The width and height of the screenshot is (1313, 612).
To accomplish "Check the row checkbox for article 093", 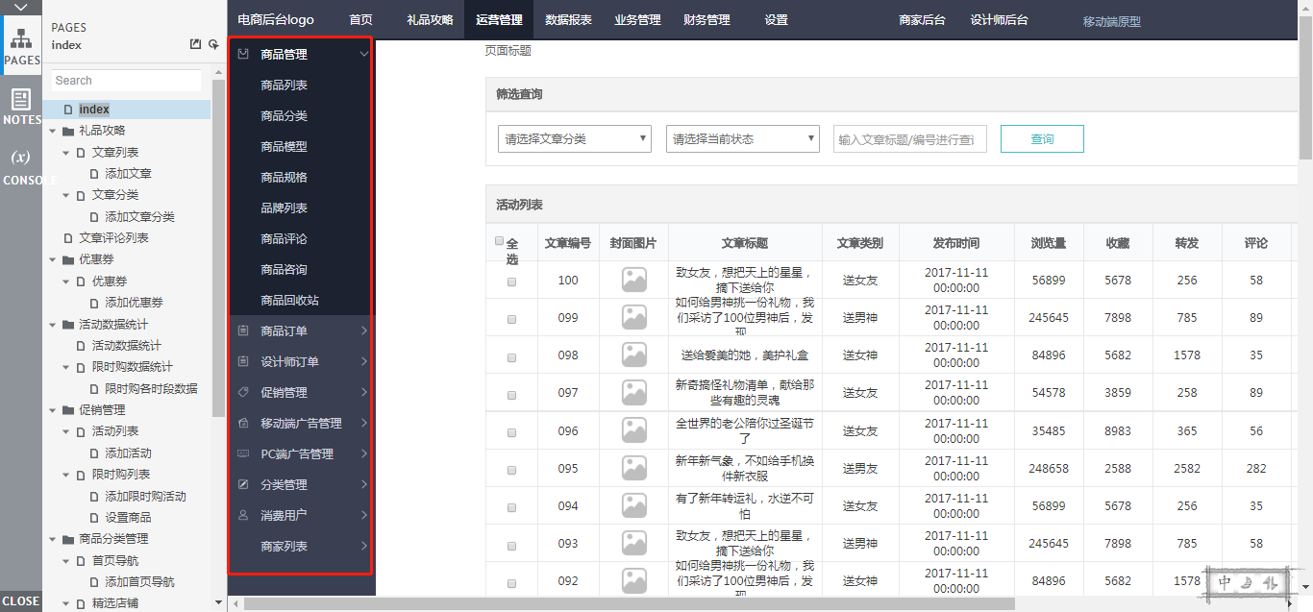I will click(511, 545).
